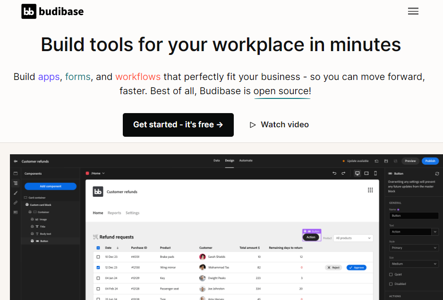Click the revert icon next to Update available
The height and width of the screenshot is (300, 443).
(x=376, y=161)
